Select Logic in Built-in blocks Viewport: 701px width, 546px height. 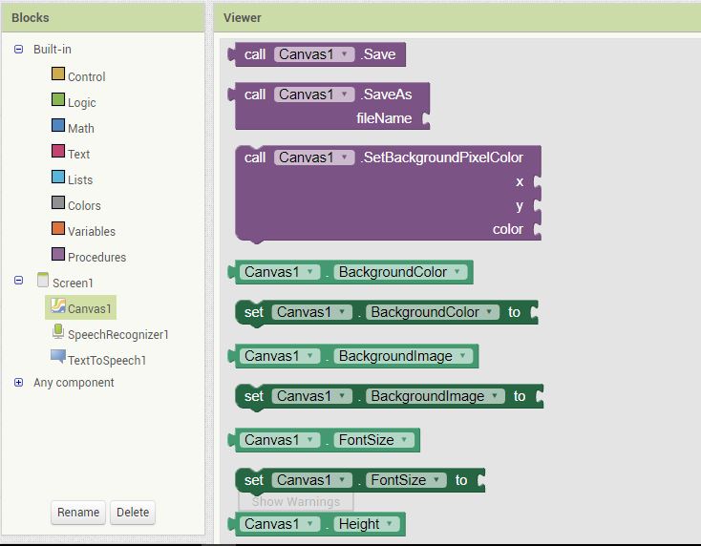(82, 103)
